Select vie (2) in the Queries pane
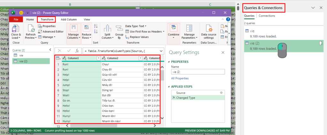 [x=31, y=61]
